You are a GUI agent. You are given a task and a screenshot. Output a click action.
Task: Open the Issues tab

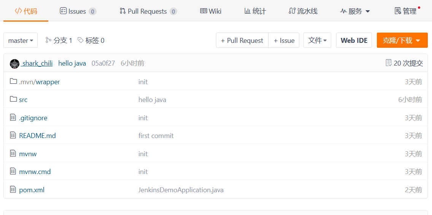tap(78, 11)
